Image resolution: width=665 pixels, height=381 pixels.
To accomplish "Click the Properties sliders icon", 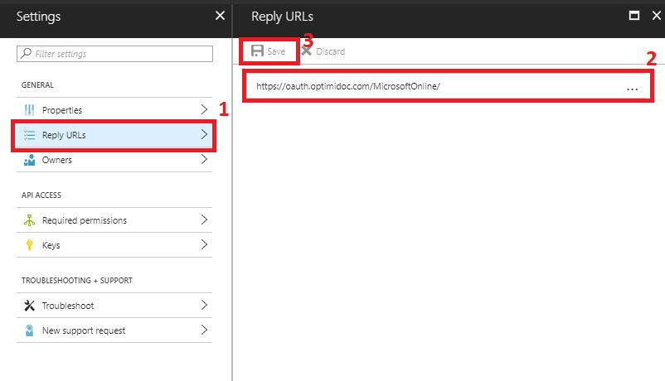I will tap(29, 110).
